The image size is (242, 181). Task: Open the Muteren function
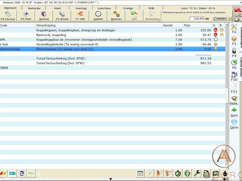(x=116, y=16)
